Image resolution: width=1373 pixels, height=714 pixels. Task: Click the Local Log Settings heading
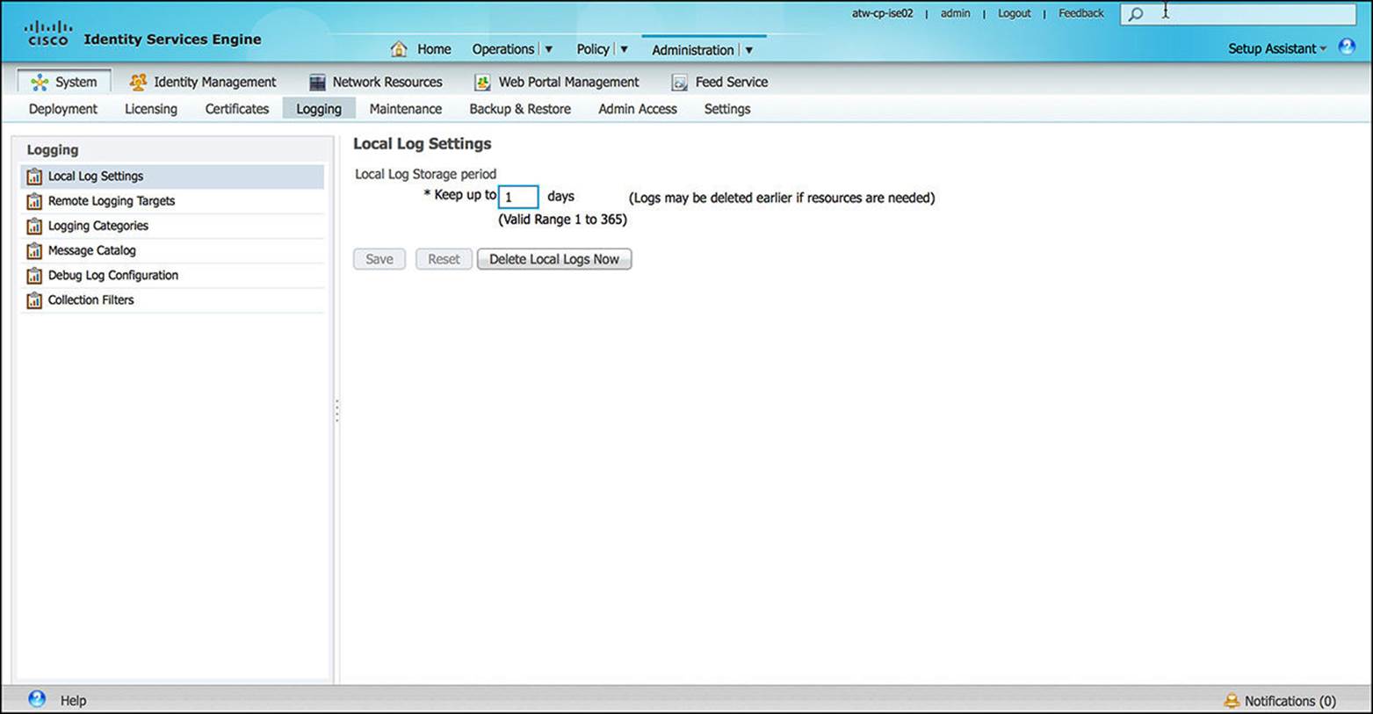423,144
